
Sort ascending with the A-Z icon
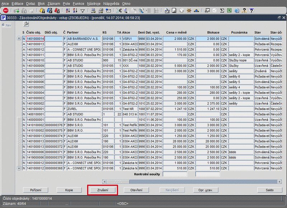coord(69,11)
